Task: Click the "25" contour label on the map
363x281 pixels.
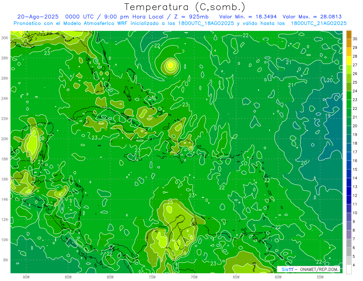Action: pyautogui.click(x=170, y=202)
